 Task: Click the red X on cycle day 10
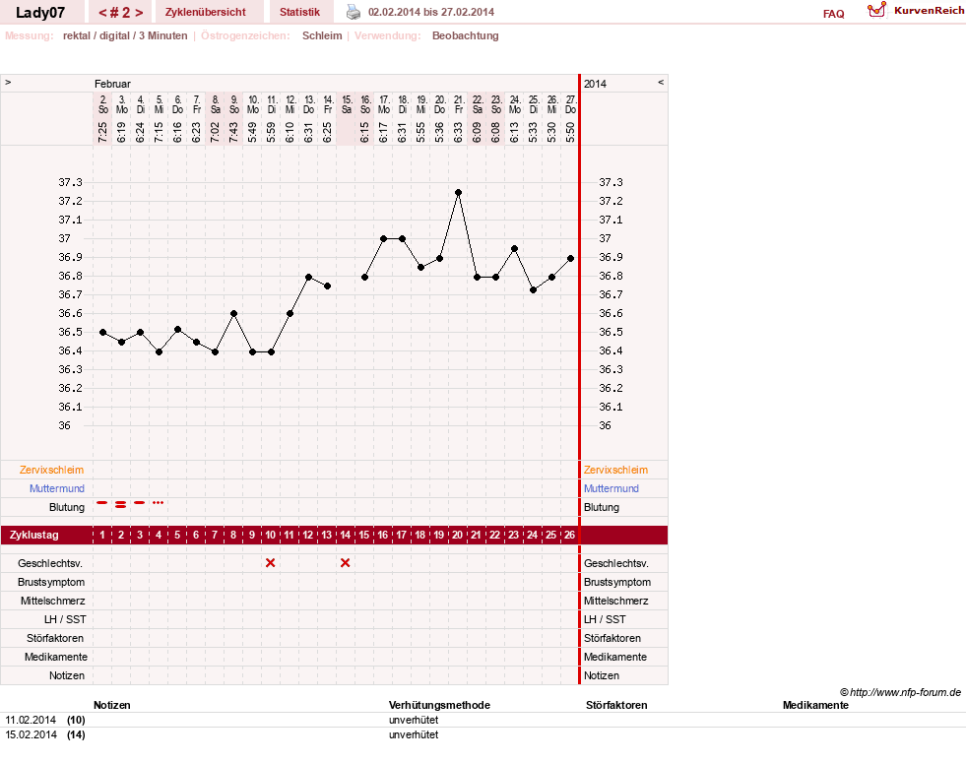[271, 563]
